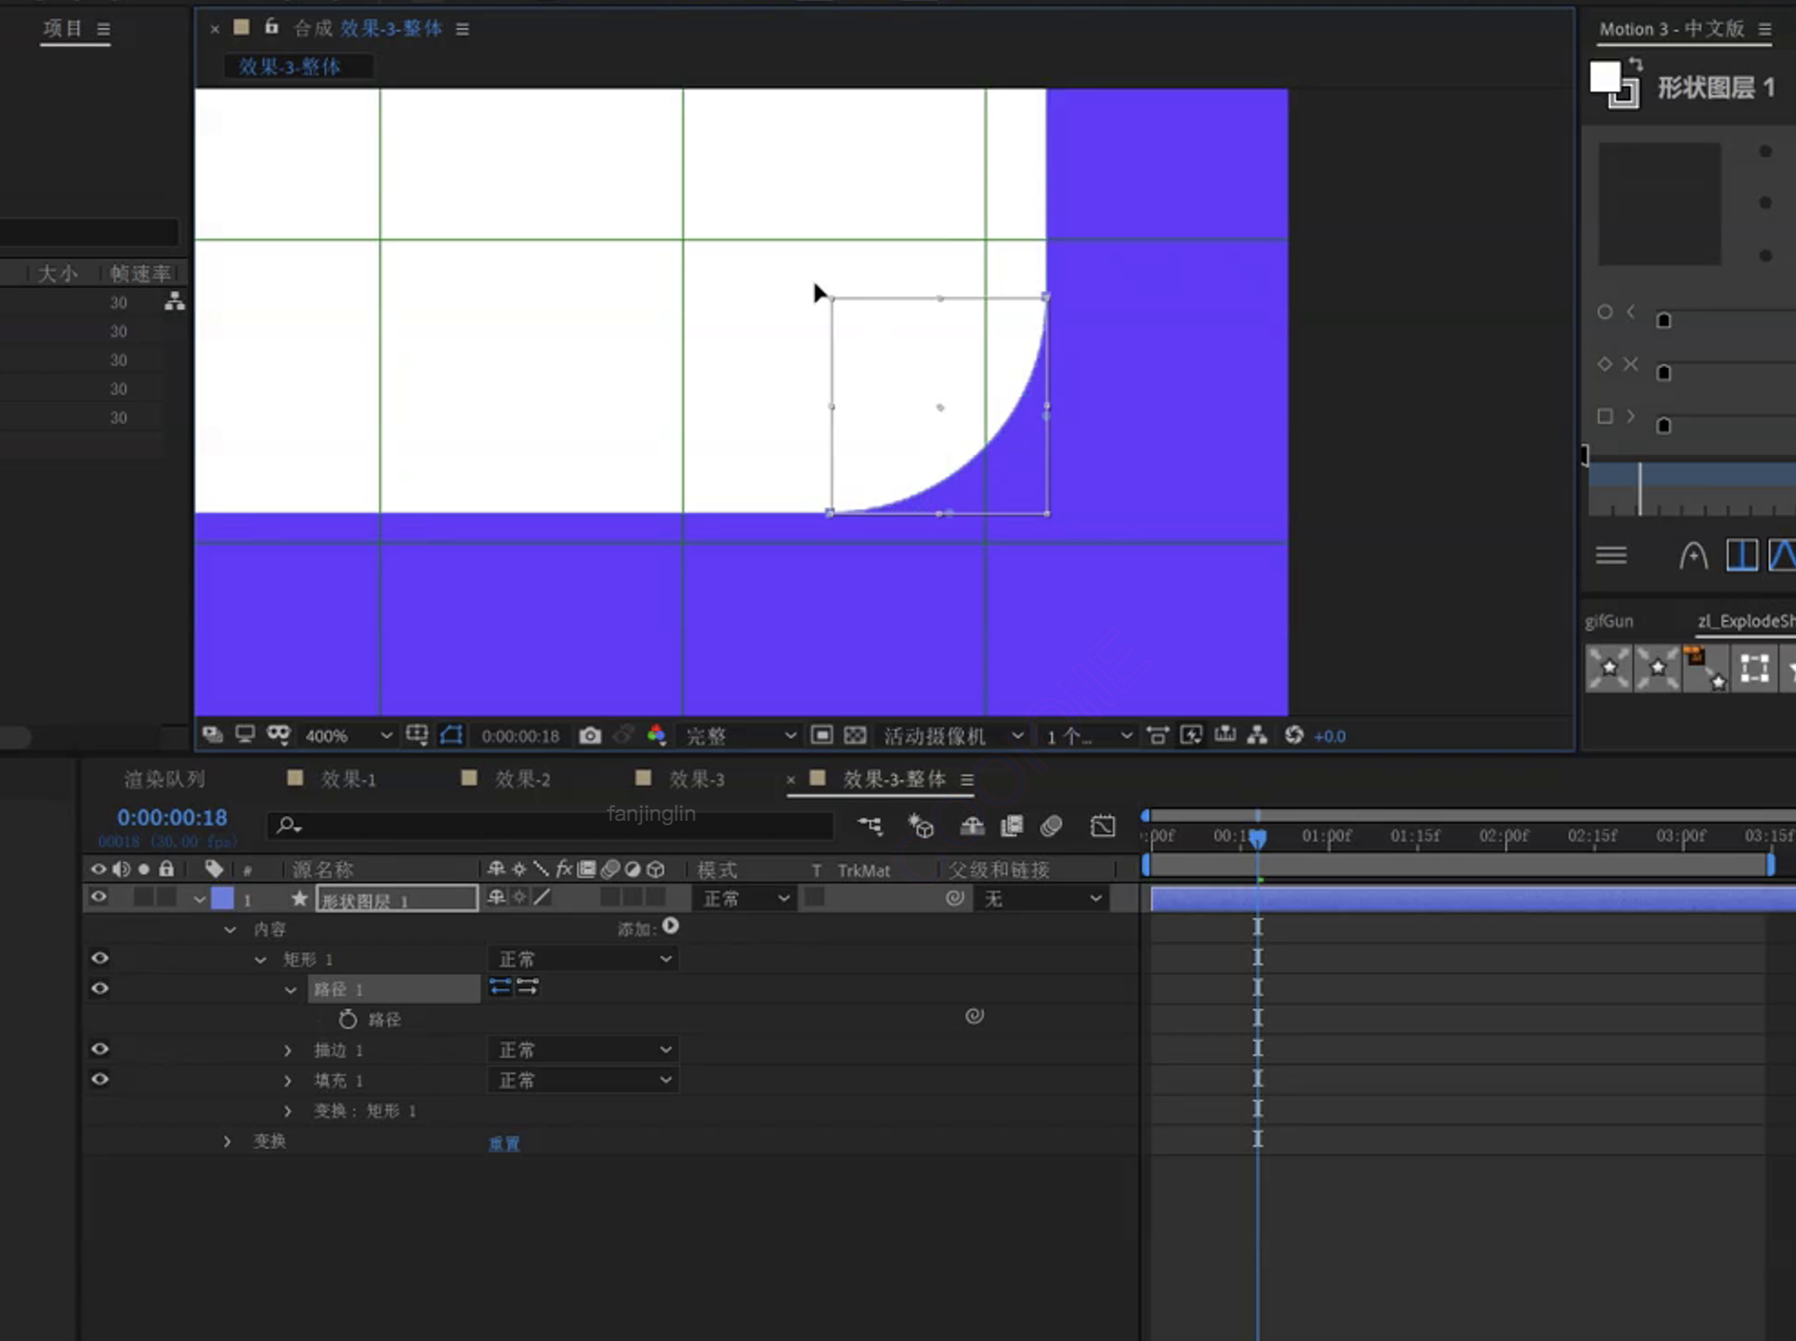The height and width of the screenshot is (1341, 1796).
Task: Click the first Motion 3 slider handle
Action: 1663,320
